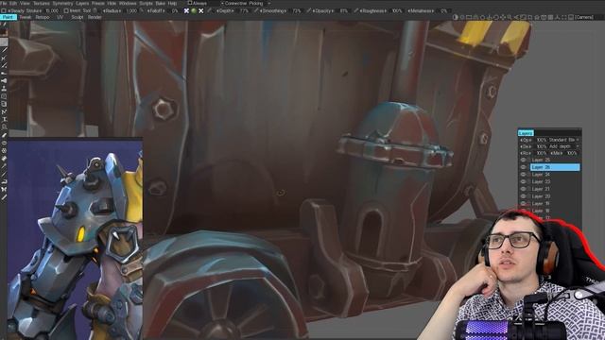Hide Layer 26 using its eye icon
This screenshot has height=340, width=605.
tap(524, 167)
